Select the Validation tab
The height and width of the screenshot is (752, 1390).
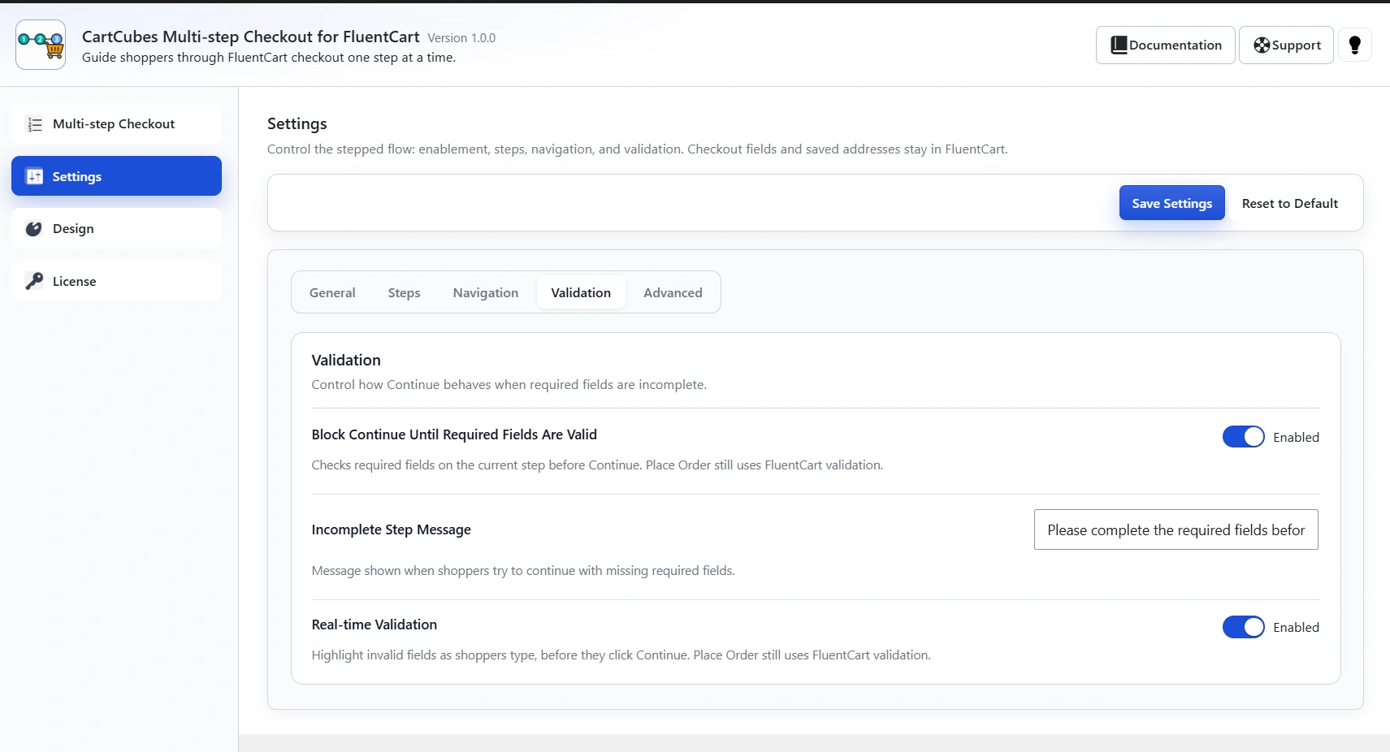(x=581, y=292)
